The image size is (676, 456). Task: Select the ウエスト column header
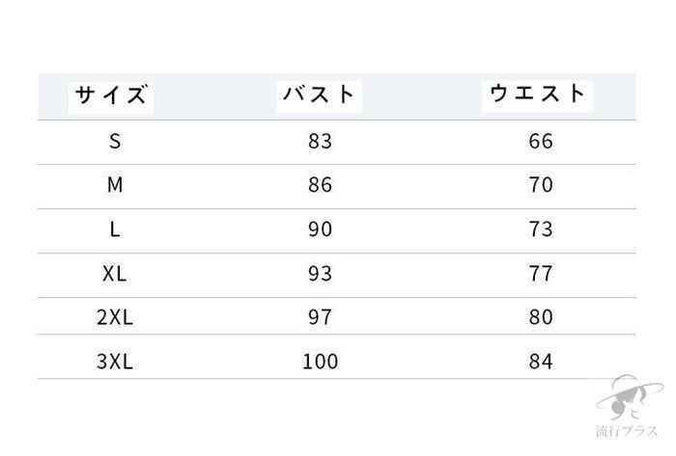coord(539,94)
